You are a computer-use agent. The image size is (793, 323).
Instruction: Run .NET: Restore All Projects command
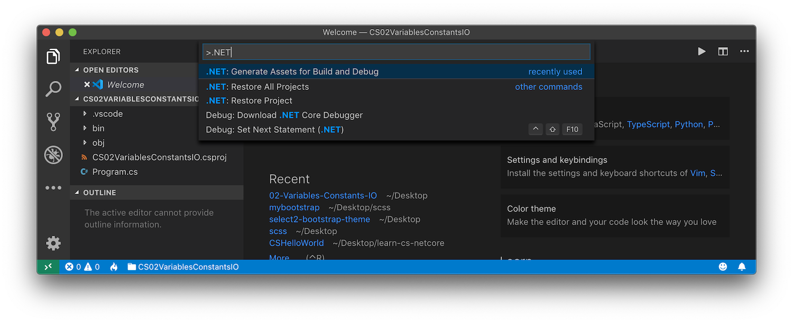tap(396, 87)
